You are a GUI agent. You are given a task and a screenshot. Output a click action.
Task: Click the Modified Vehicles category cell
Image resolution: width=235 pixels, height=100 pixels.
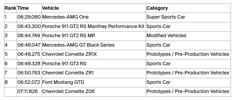pos(188,36)
